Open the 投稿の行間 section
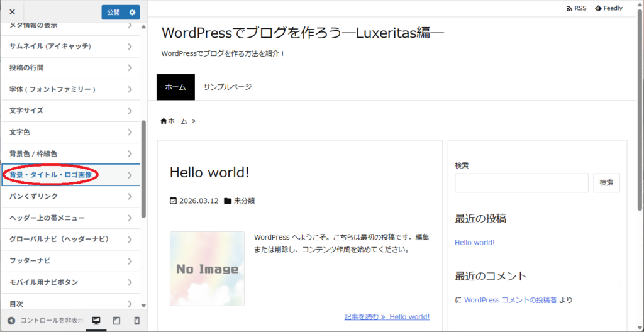The height and width of the screenshot is (332, 644). pos(70,68)
